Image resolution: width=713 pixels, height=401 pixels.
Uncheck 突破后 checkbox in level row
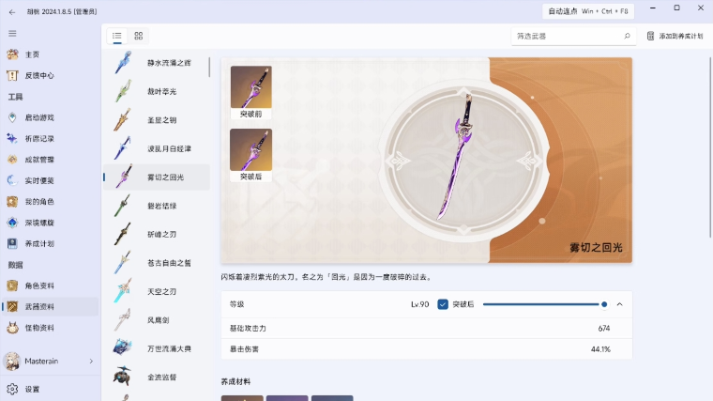443,304
